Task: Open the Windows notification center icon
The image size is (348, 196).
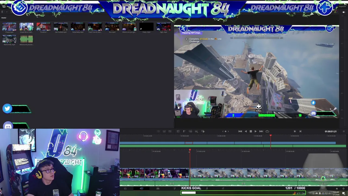Action: click(x=344, y=193)
